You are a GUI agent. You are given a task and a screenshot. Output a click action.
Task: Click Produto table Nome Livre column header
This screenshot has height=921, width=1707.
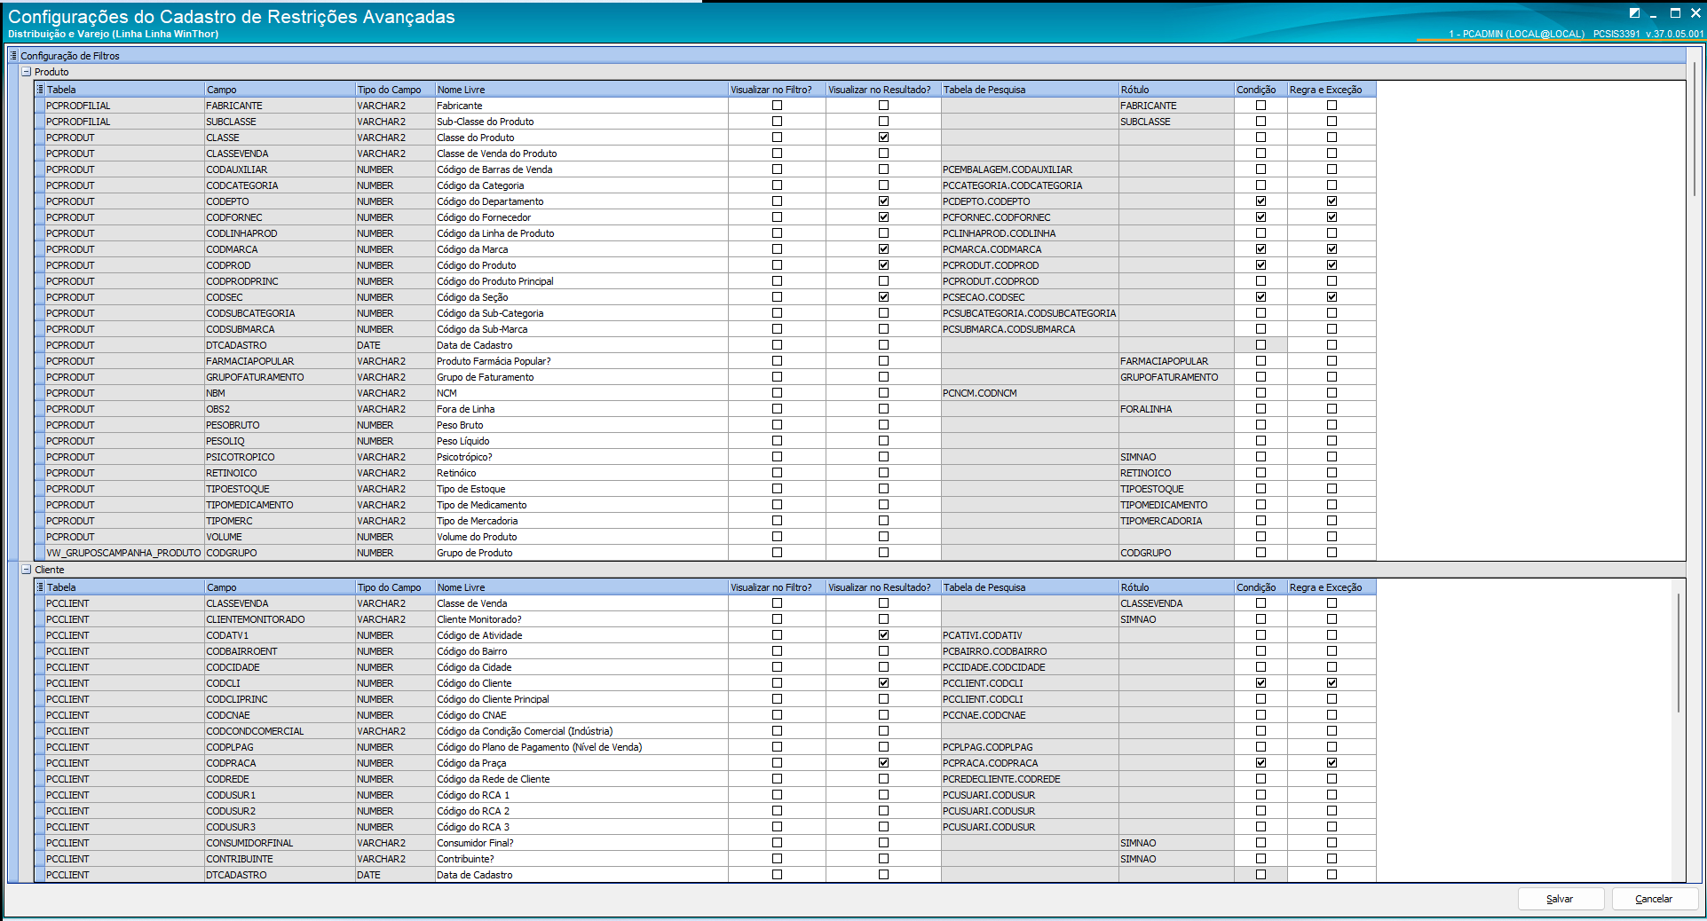click(581, 90)
